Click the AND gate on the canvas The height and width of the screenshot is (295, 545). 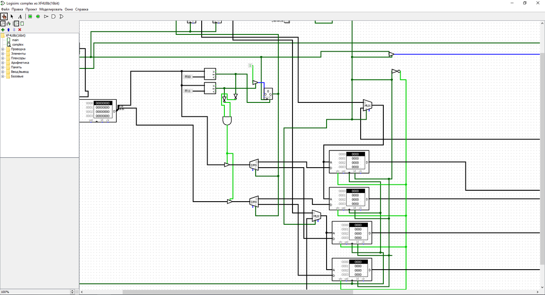point(227,121)
